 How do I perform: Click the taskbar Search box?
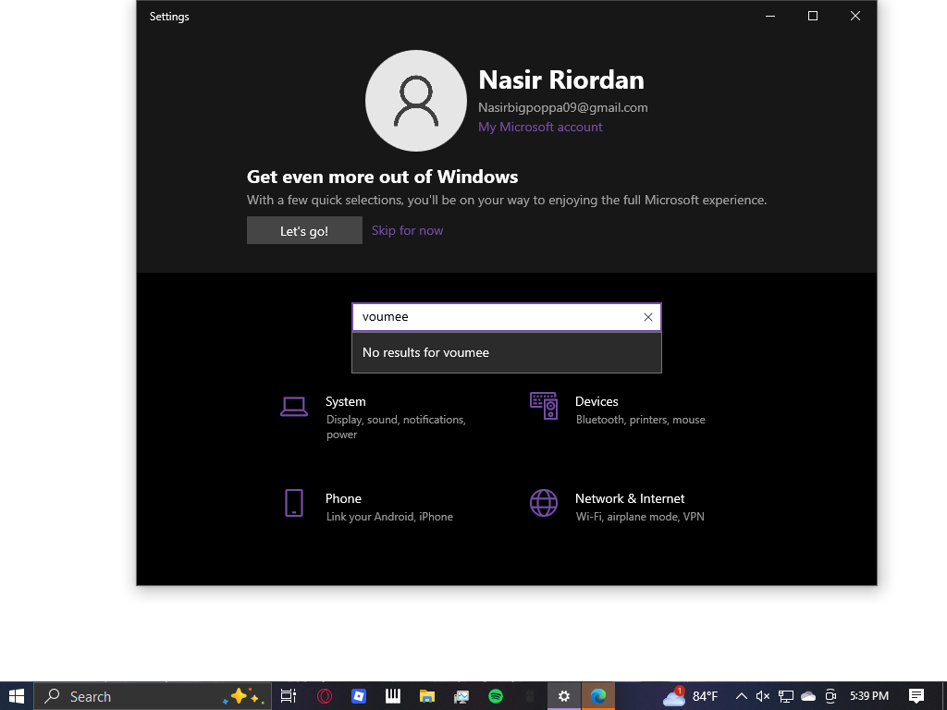pyautogui.click(x=153, y=696)
